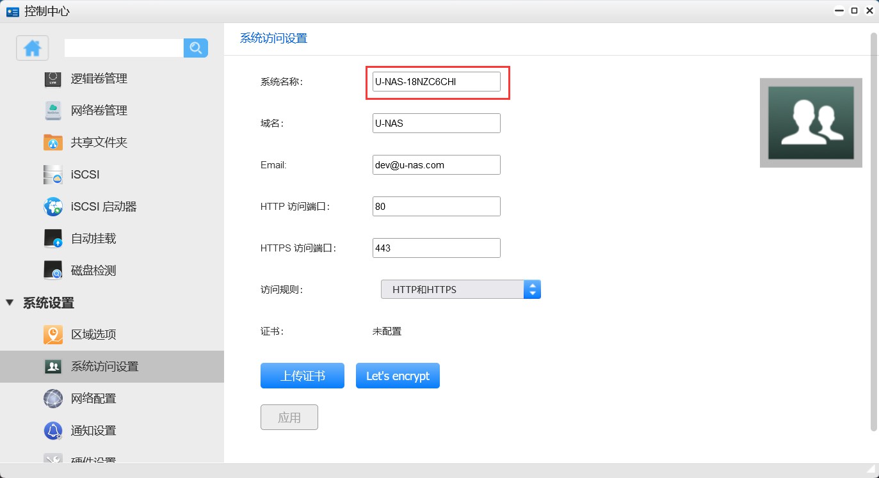879x478 pixels.
Task: Open the logical volume management icon
Action: click(x=53, y=79)
